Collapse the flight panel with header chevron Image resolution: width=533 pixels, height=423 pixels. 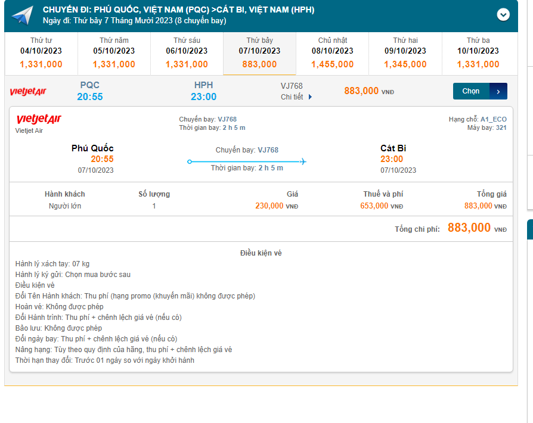point(503,15)
